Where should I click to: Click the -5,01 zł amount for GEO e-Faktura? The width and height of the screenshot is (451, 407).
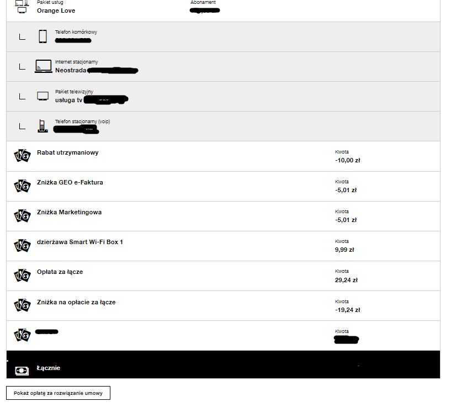[346, 191]
